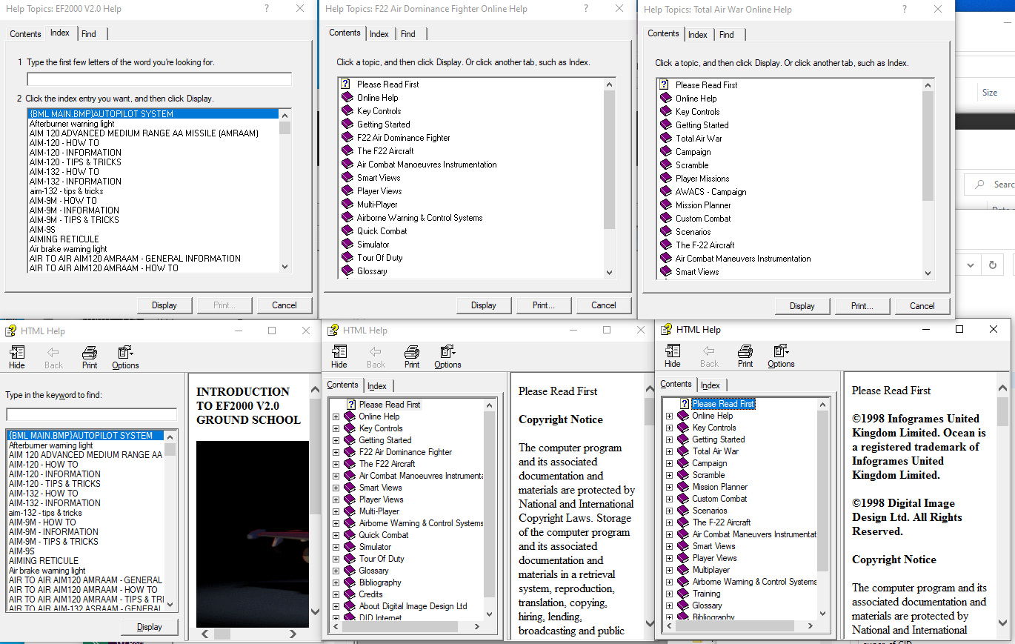The width and height of the screenshot is (1015, 644).
Task: Select Air brake warning light in EF2000 HTML Help
Action: pyautogui.click(x=47, y=571)
